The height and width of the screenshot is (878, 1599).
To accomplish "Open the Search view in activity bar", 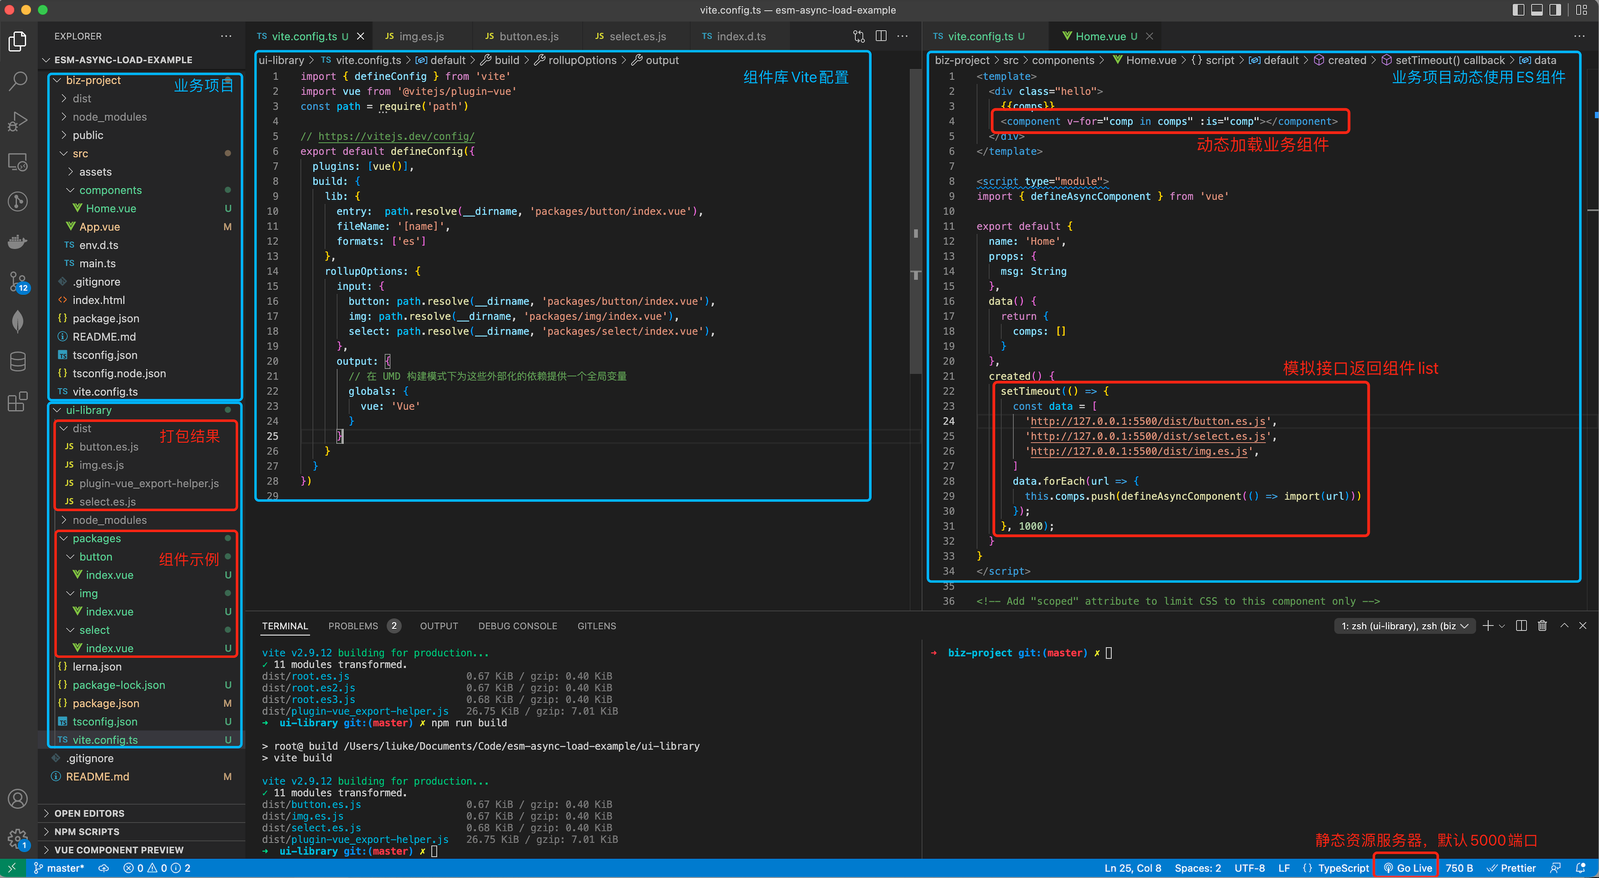I will tap(17, 81).
